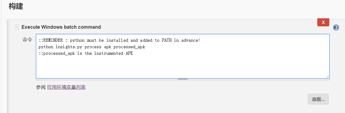This screenshot has width=345, height=113.
Task: Click the 命令 field label
Action: pos(27,40)
